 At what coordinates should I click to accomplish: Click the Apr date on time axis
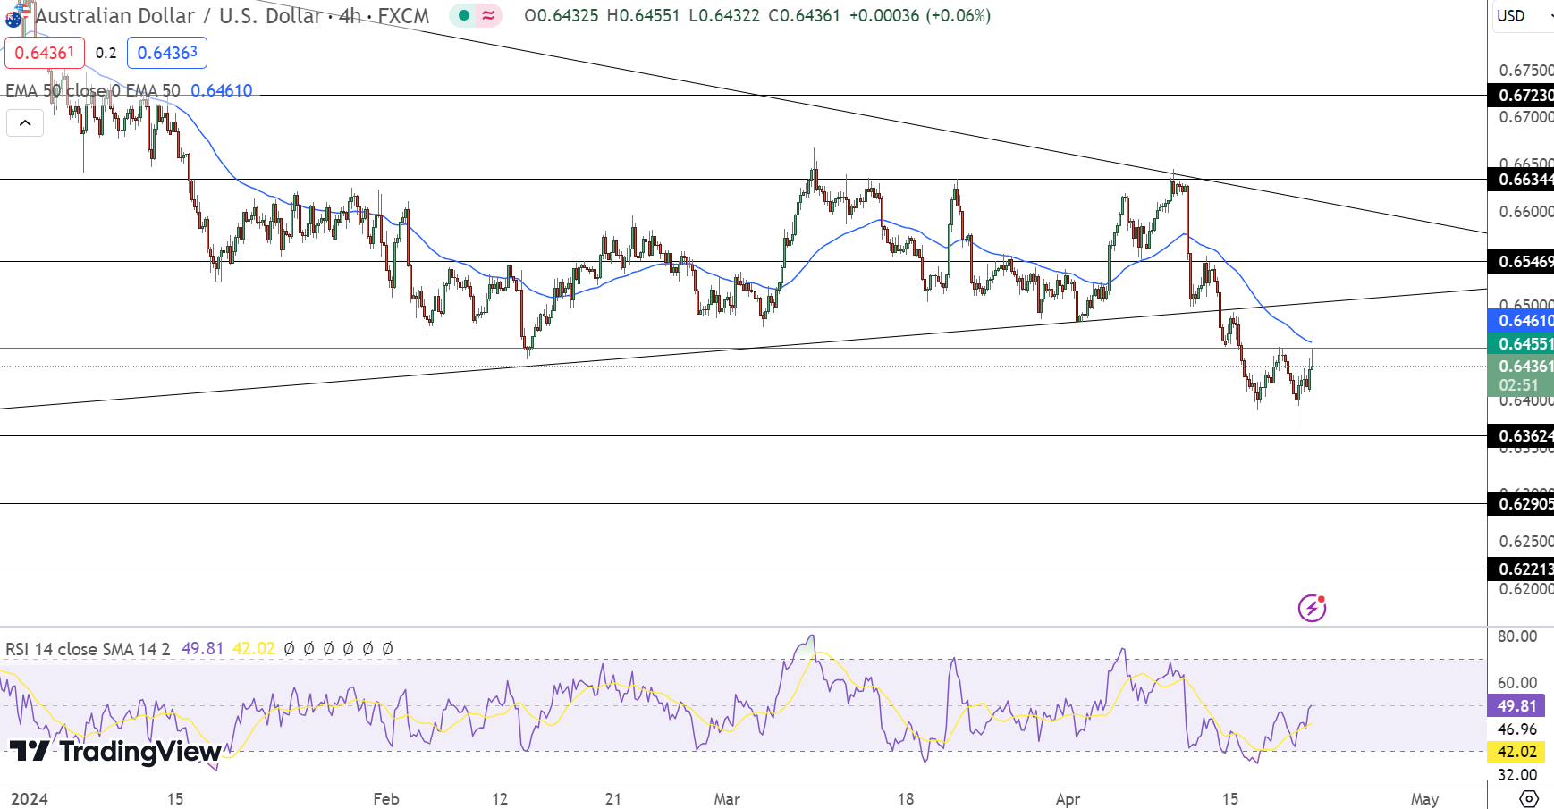(1068, 798)
